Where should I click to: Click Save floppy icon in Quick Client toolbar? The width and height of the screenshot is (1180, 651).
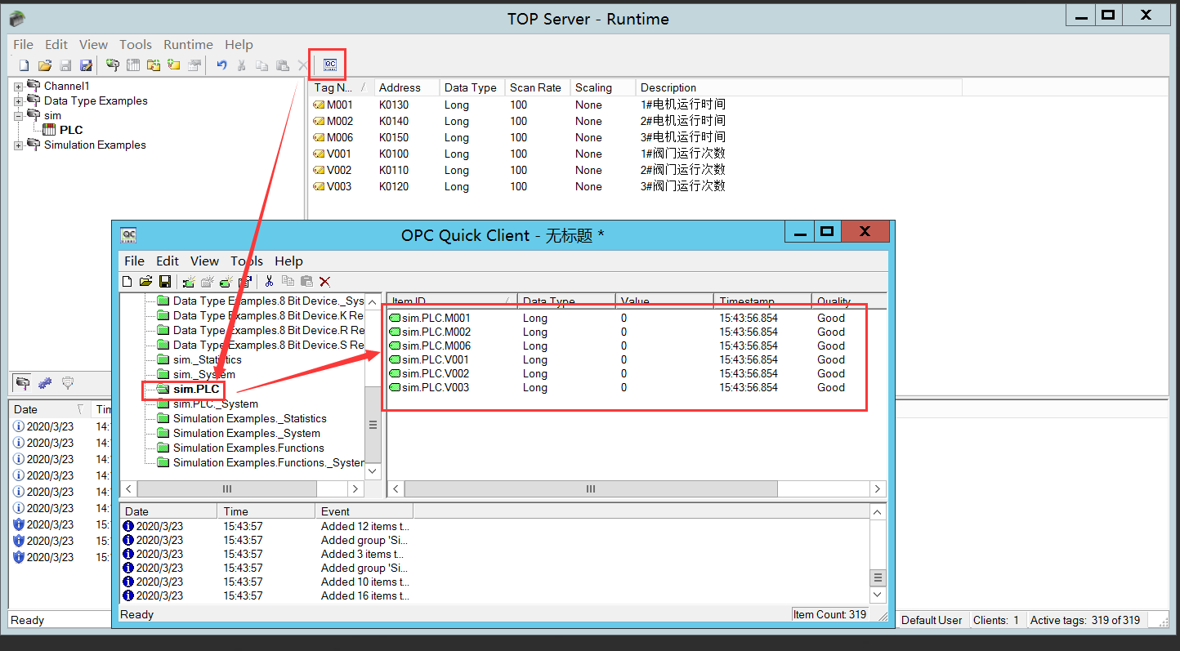click(x=165, y=282)
